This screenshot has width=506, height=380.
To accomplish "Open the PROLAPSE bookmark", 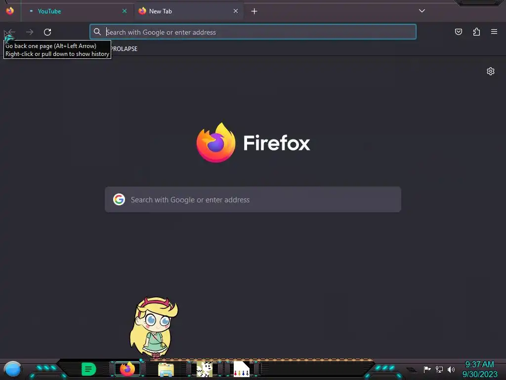I will (124, 49).
